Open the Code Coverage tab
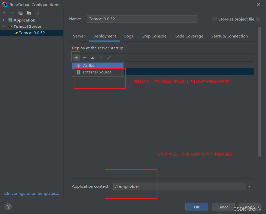 point(189,36)
